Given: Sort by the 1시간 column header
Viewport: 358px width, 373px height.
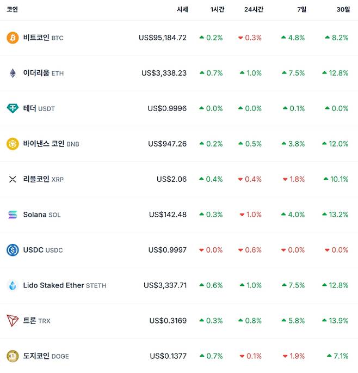Looking at the screenshot, I should click(217, 9).
